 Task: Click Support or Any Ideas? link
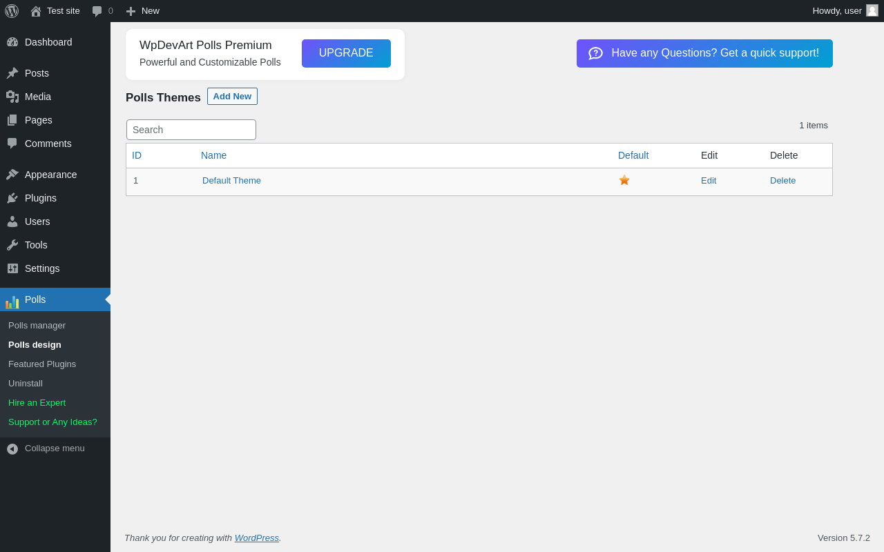pyautogui.click(x=55, y=422)
